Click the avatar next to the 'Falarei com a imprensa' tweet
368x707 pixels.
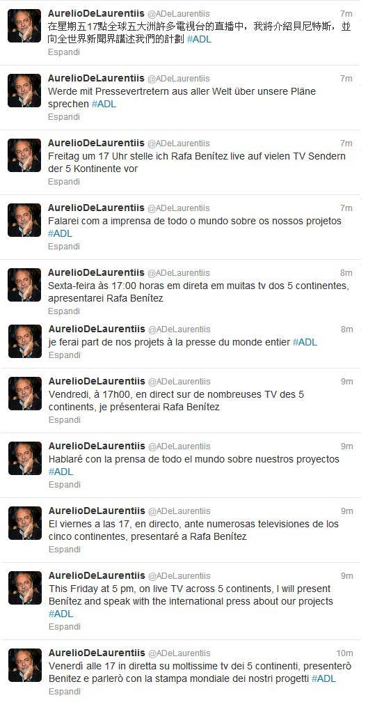tap(24, 220)
